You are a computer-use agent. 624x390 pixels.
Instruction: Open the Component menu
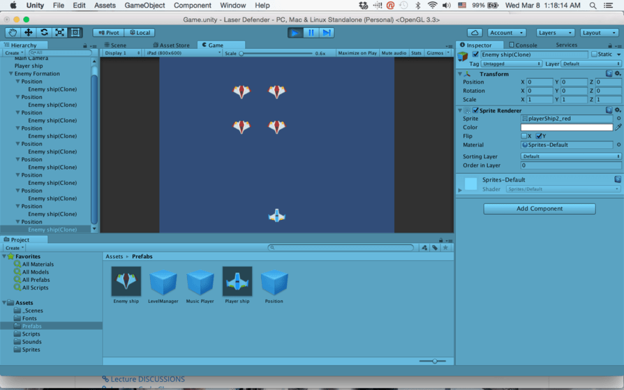(x=192, y=6)
